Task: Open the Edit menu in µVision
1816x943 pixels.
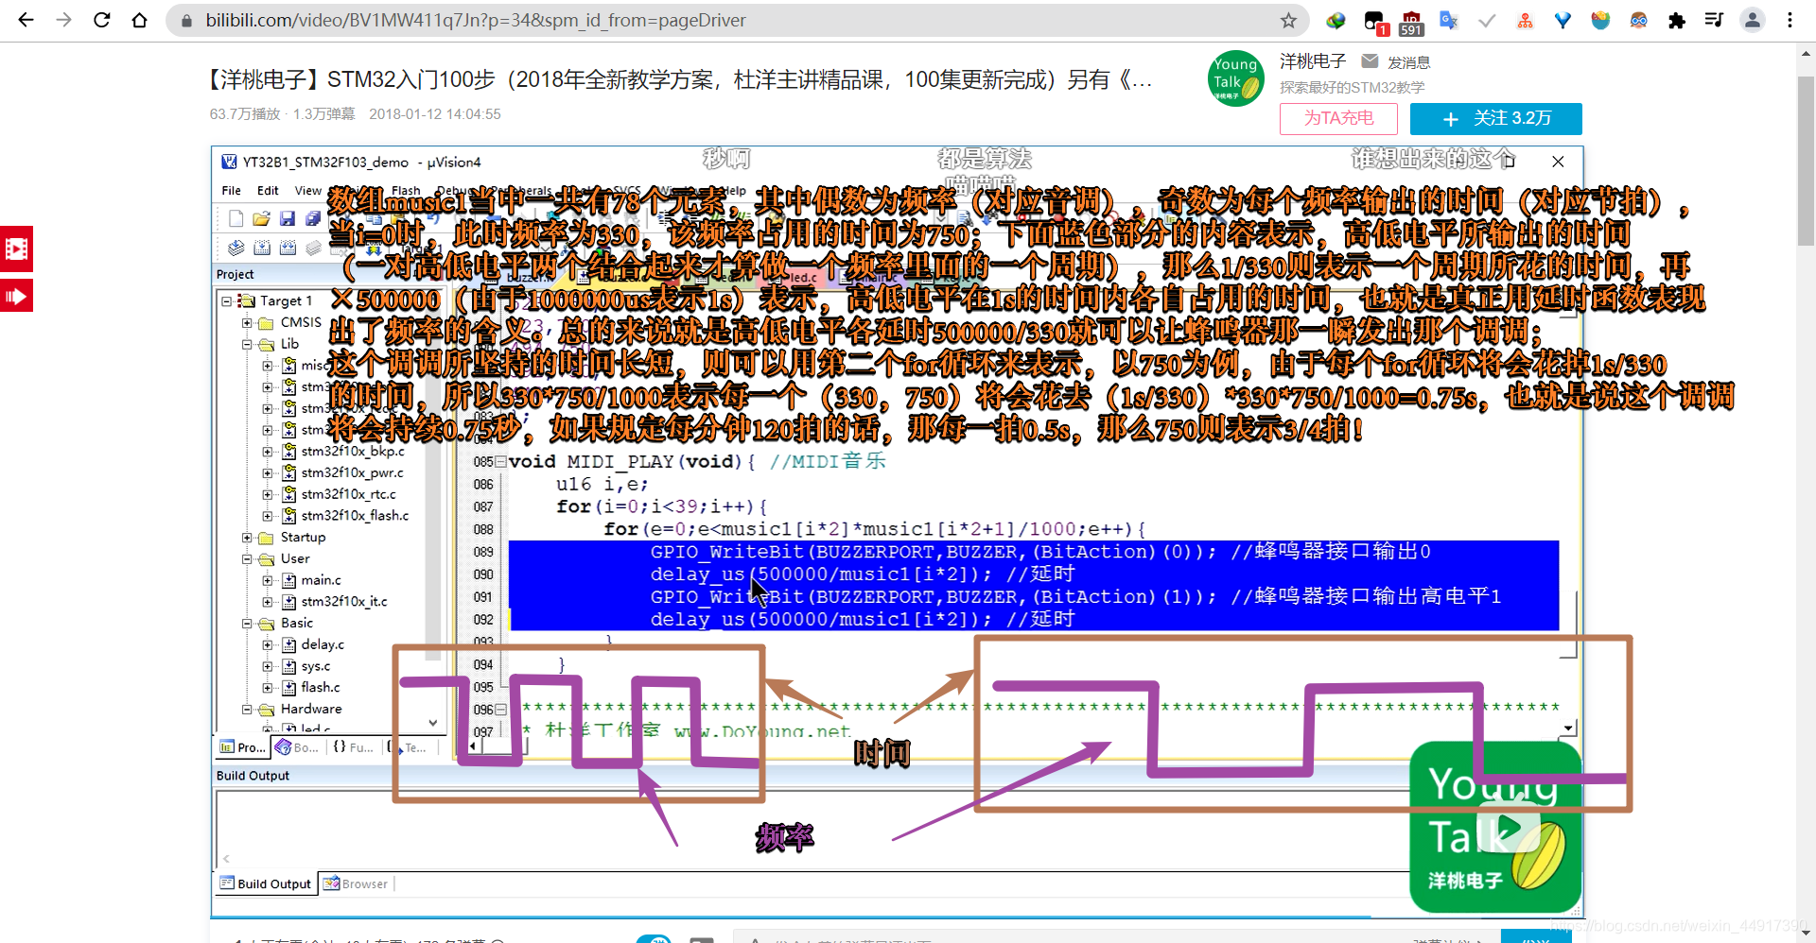Action: tap(268, 191)
